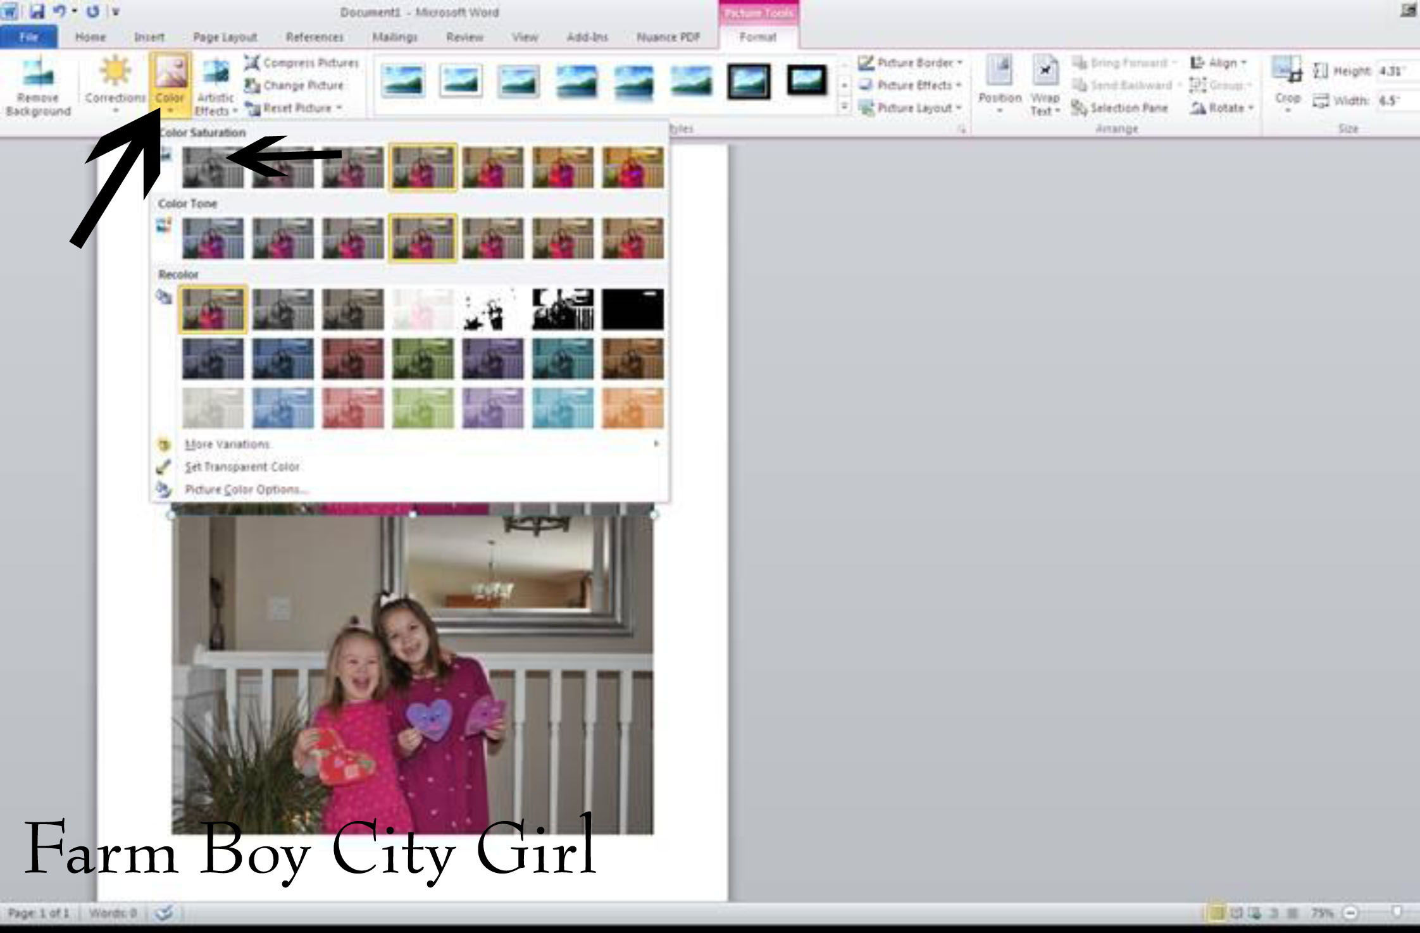Click Compress Pictures icon
Screen dimensions: 1420x933
pyautogui.click(x=252, y=63)
